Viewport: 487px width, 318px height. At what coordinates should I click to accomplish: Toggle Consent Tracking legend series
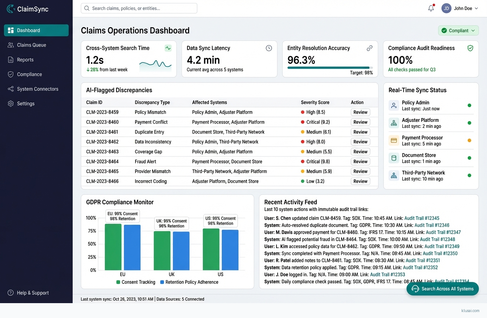point(136,282)
